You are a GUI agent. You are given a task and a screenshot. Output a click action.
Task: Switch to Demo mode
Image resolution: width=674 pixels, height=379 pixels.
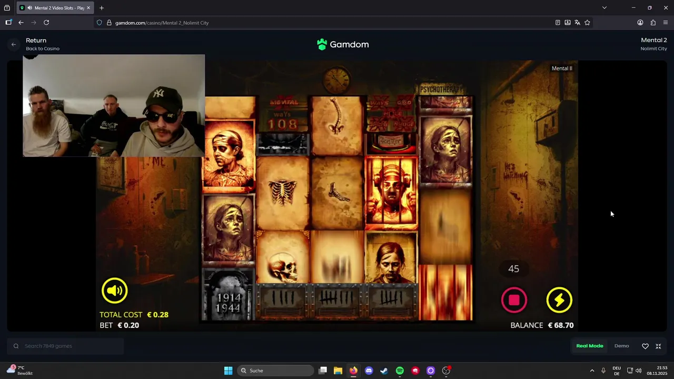pos(621,346)
